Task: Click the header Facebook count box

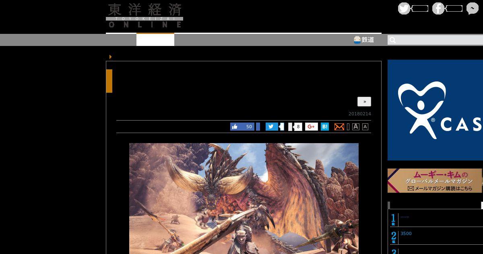Action: tap(454, 8)
